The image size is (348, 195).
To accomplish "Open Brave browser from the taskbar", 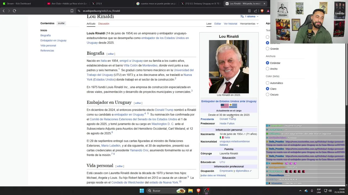I will (198, 191).
